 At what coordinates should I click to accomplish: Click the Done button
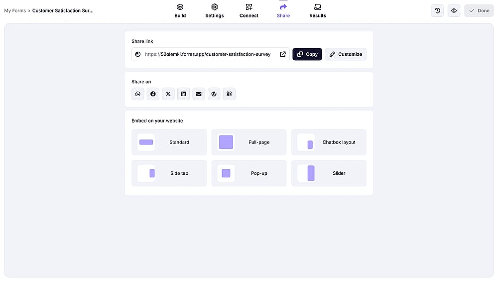[x=479, y=10]
